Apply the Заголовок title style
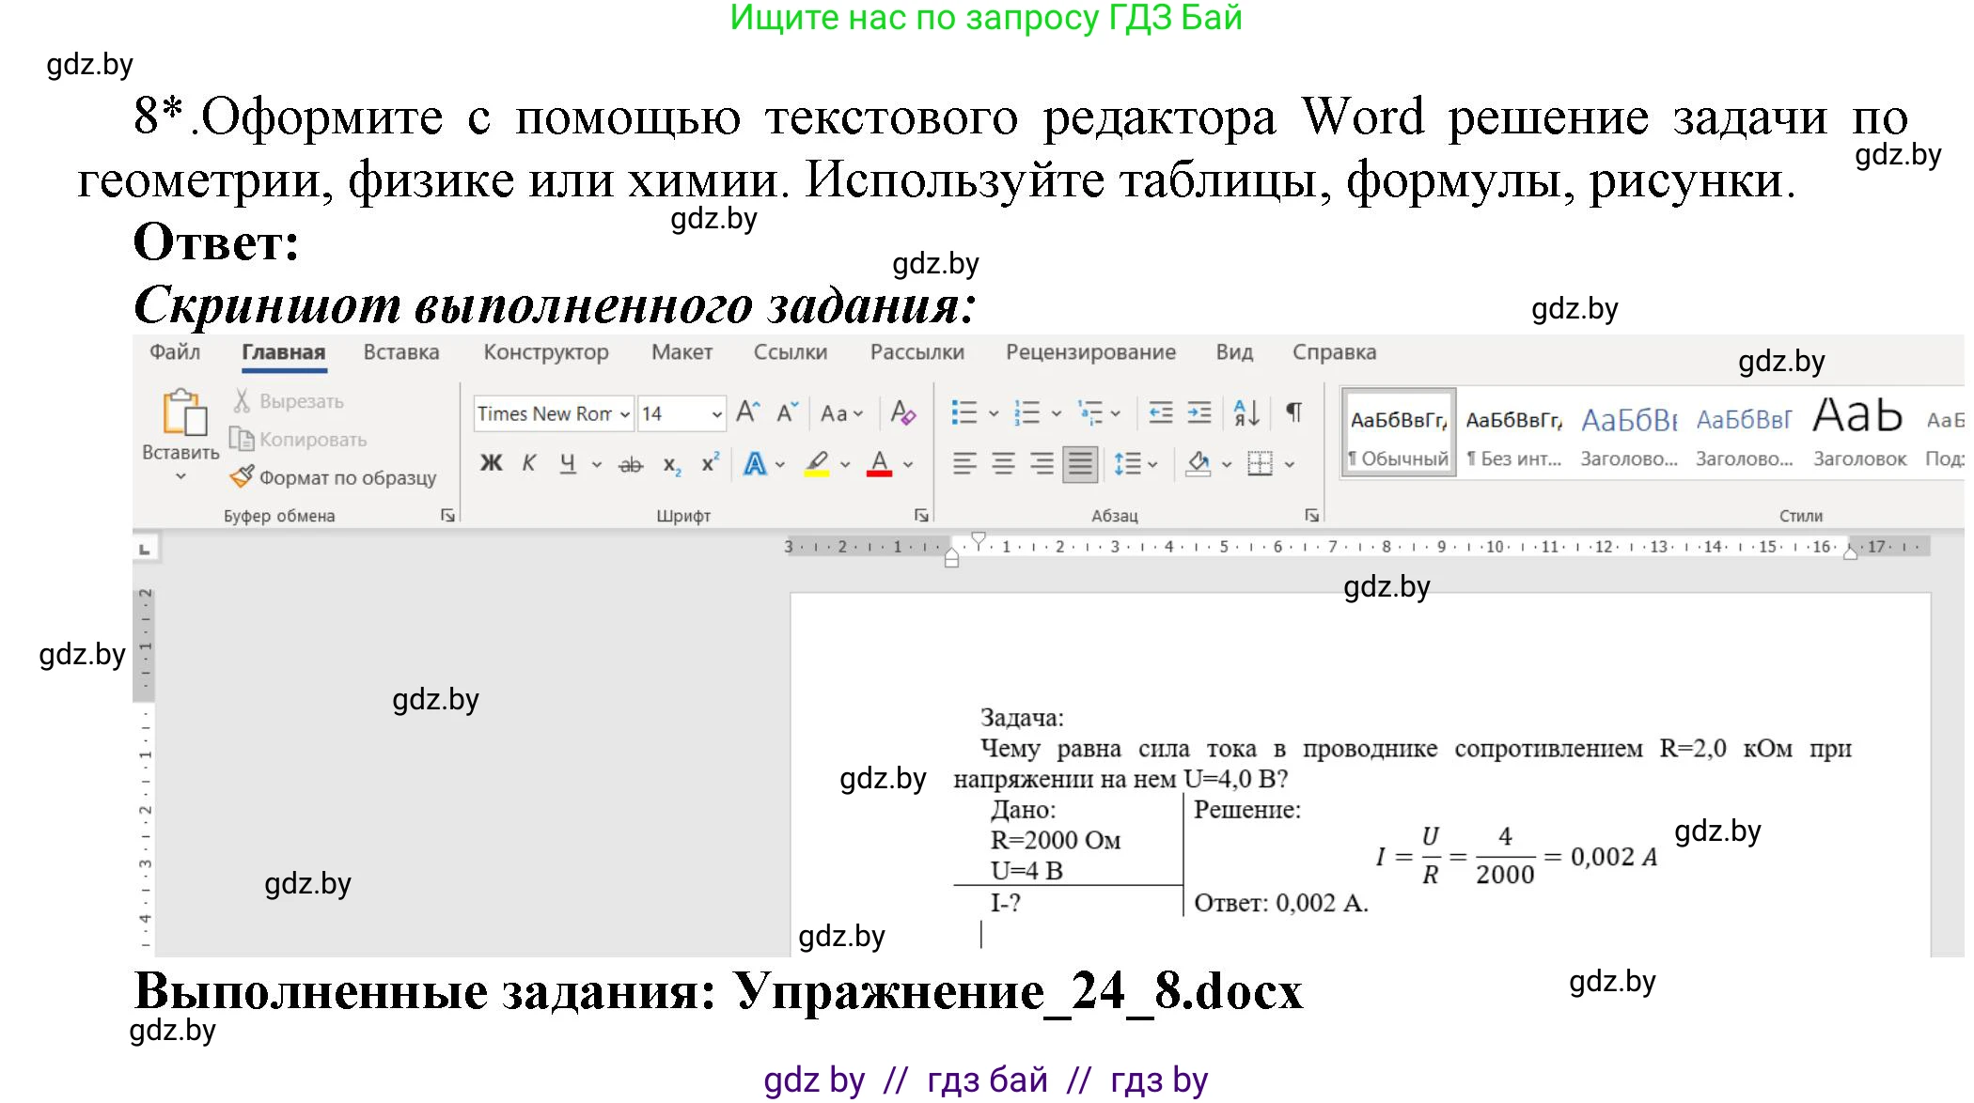 (1859, 433)
